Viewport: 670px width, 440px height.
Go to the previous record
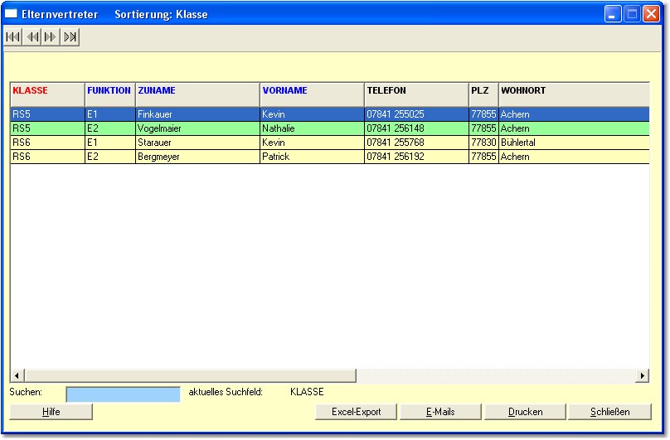pyautogui.click(x=32, y=36)
